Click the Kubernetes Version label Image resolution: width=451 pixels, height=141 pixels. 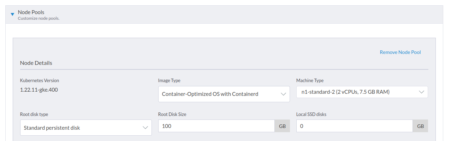[x=40, y=80]
